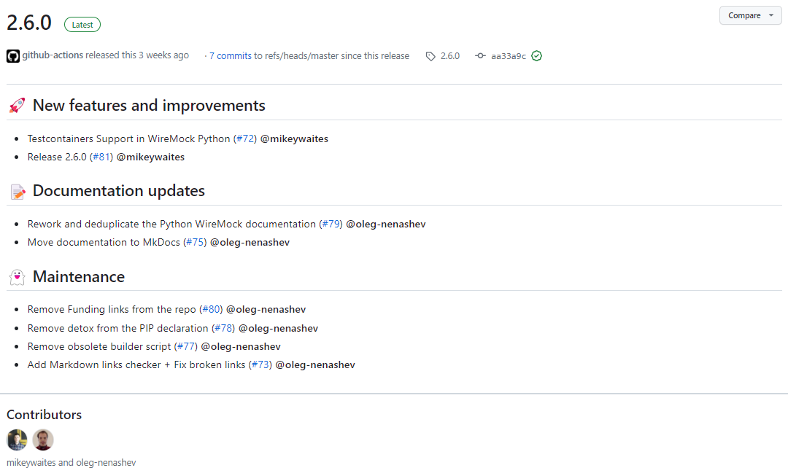Image resolution: width=788 pixels, height=476 pixels.
Task: Open @oleg-nenashev on the MkDocs line
Action: [250, 242]
